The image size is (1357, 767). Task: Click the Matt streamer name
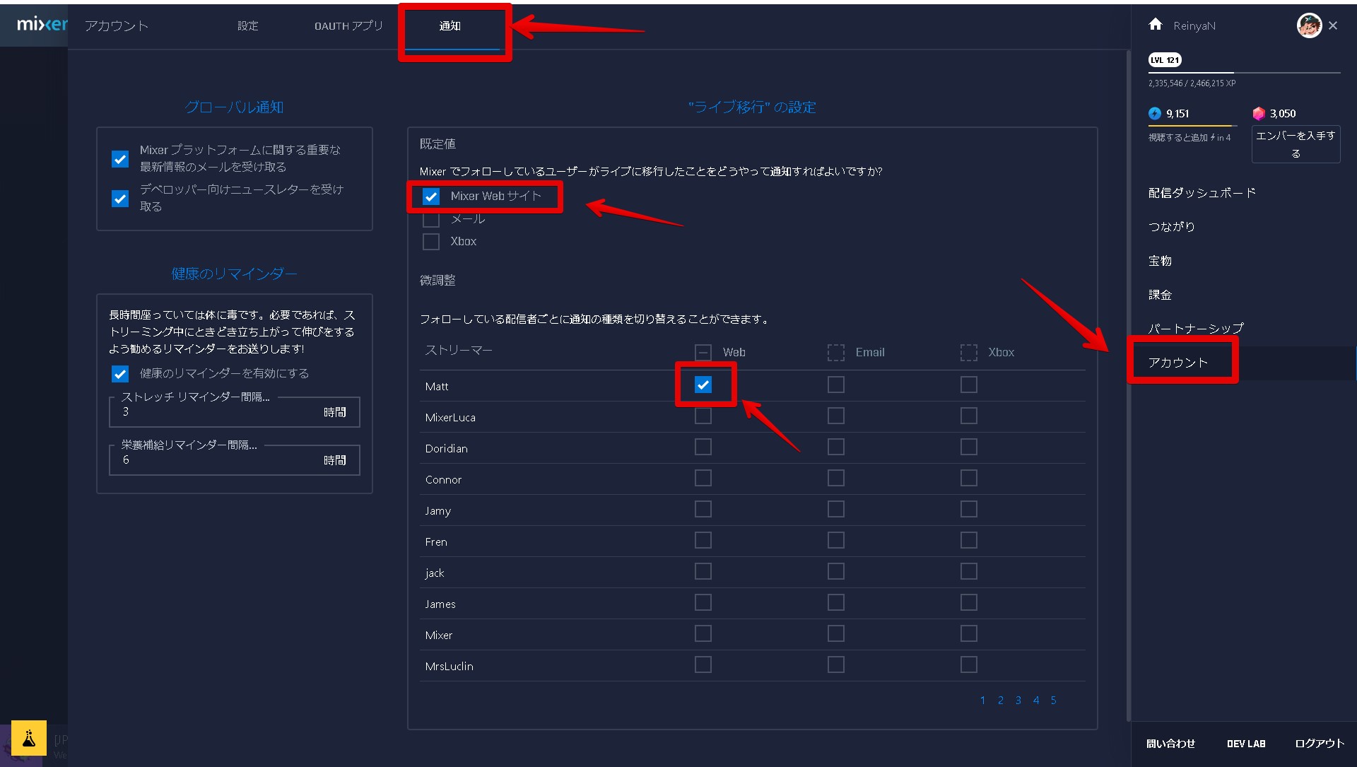437,386
